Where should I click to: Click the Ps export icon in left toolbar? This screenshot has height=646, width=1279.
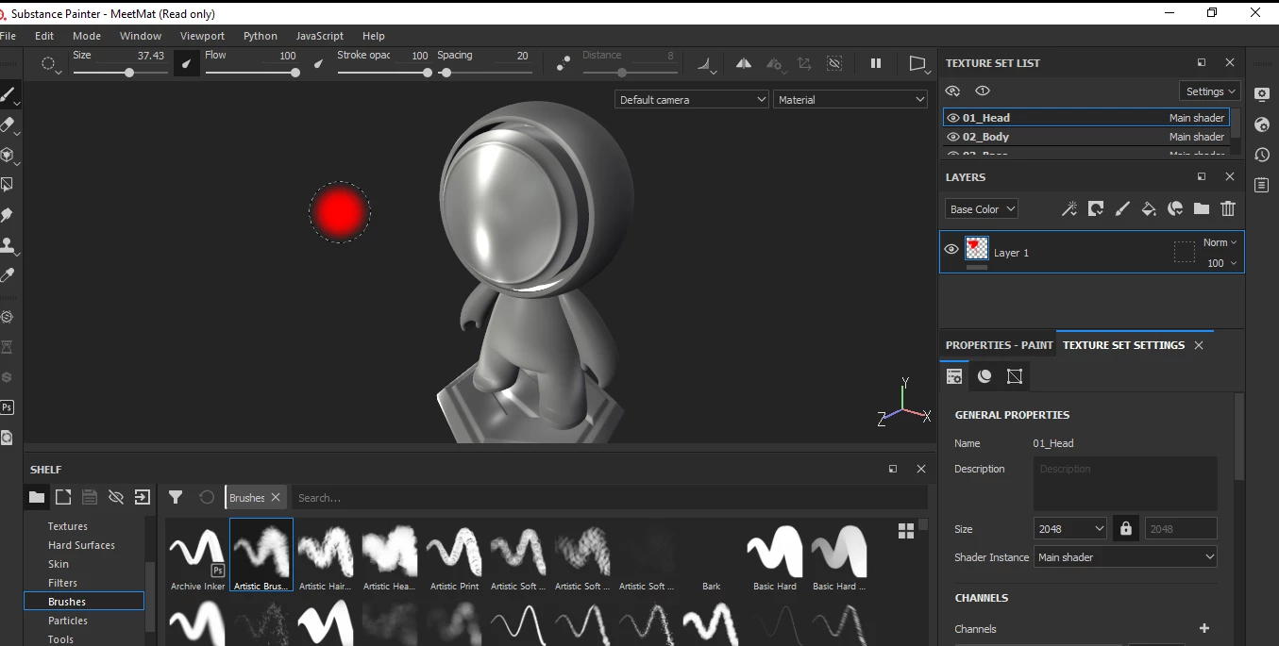[x=7, y=407]
